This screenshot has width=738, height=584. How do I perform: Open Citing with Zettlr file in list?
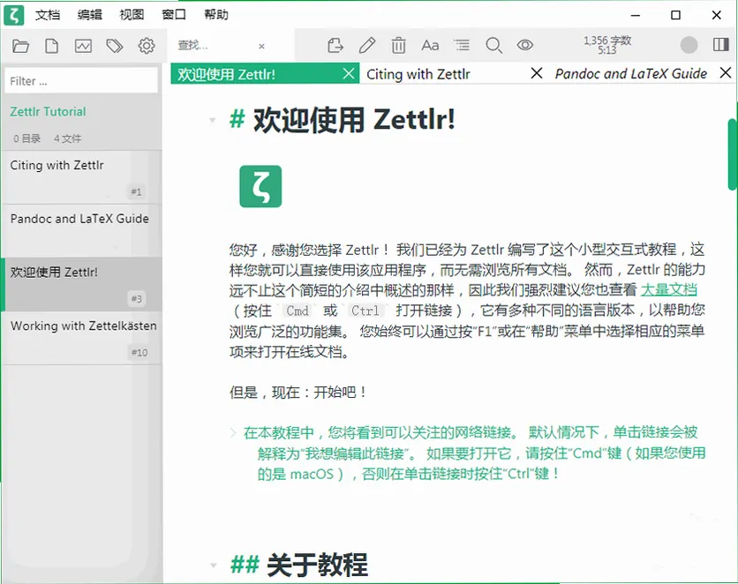tap(82, 176)
